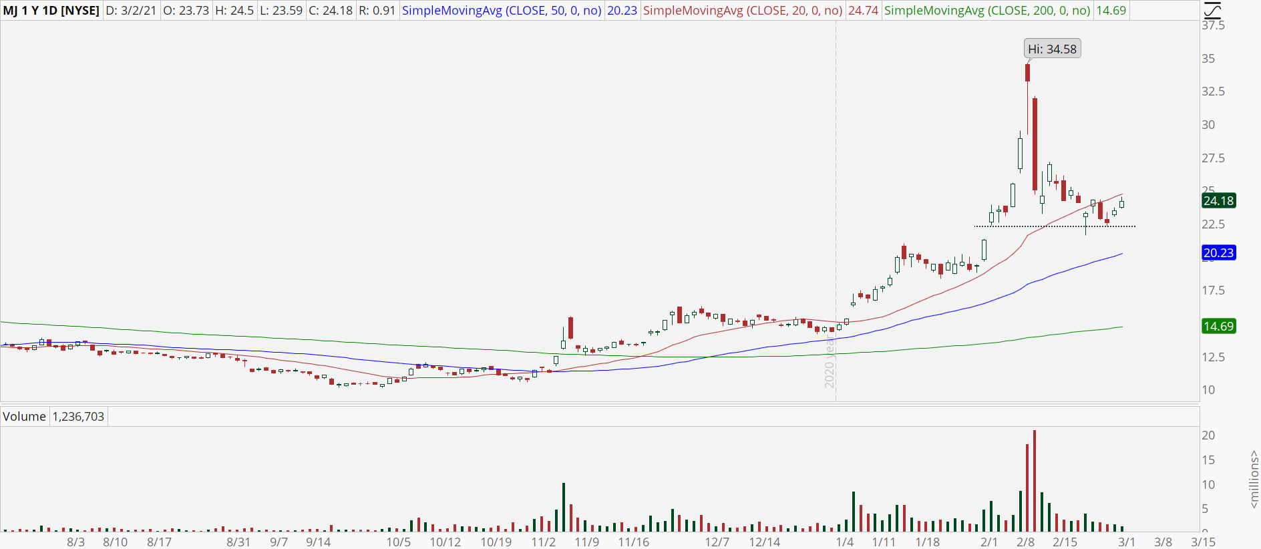This screenshot has width=1261, height=549.
Task: Click the 1/18 date on the time axis
Action: click(x=927, y=542)
